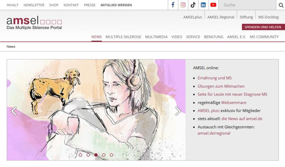285x167 pixels.
Task: Select the fifth carousel dot
Action: (x=111, y=155)
